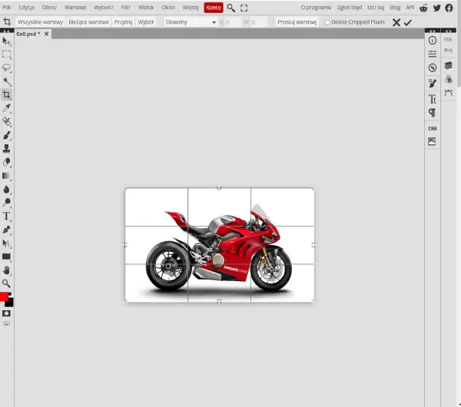Open the Filtr menu

(125, 8)
